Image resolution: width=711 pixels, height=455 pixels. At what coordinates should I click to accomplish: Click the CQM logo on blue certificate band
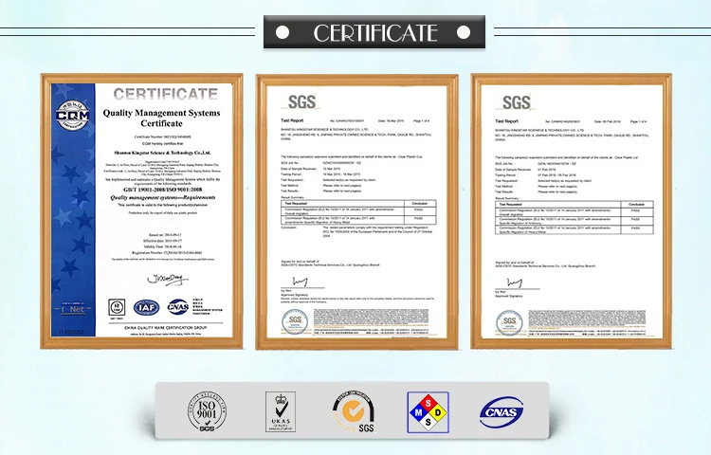coord(73,115)
